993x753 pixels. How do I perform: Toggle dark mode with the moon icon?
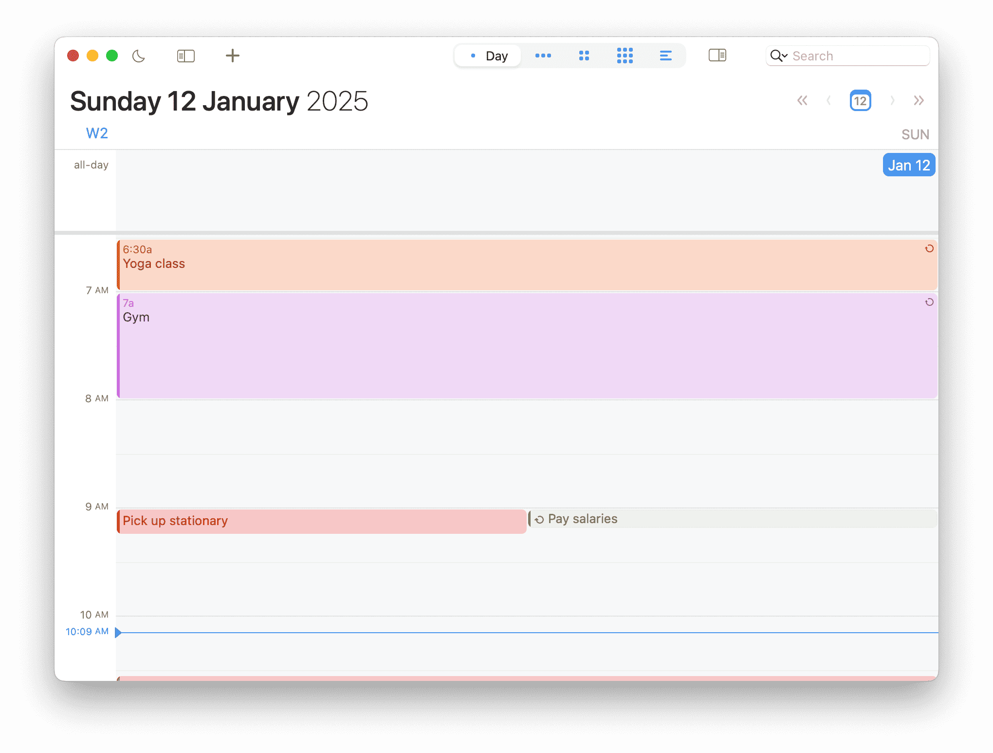click(139, 56)
